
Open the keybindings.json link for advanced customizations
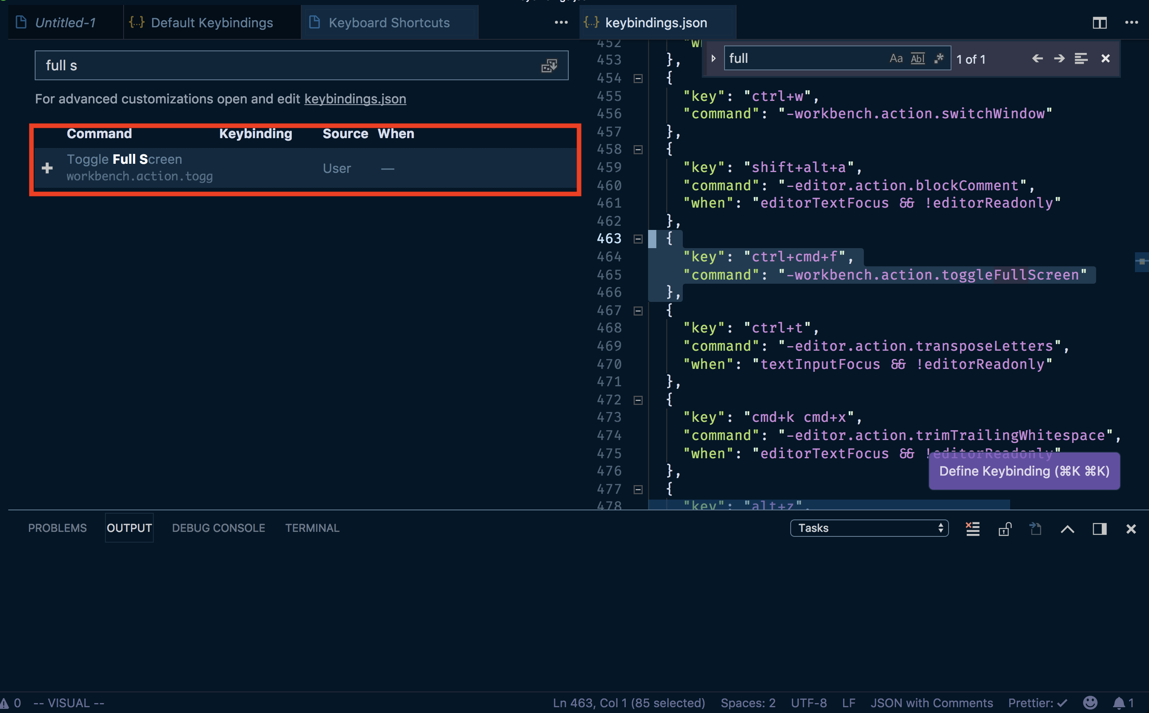coord(355,99)
